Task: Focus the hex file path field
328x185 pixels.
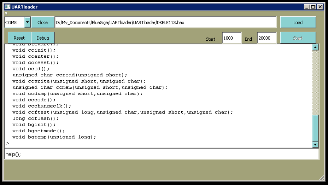Action: [166, 22]
